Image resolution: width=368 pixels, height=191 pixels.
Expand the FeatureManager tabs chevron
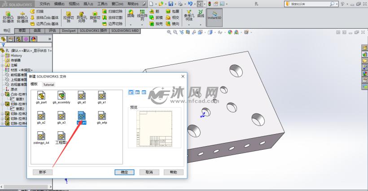pos(49,39)
